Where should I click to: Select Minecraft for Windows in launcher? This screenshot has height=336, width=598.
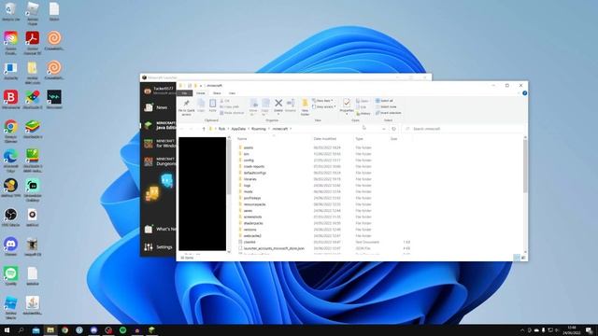[x=160, y=144]
